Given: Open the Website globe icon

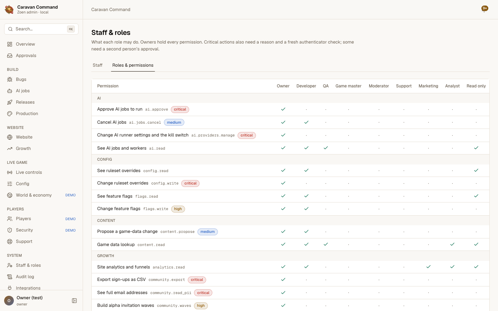Looking at the screenshot, I should pos(10,137).
